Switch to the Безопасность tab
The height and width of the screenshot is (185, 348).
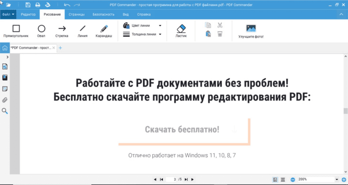pyautogui.click(x=103, y=14)
